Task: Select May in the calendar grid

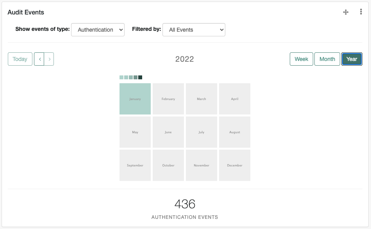Action: [135, 132]
